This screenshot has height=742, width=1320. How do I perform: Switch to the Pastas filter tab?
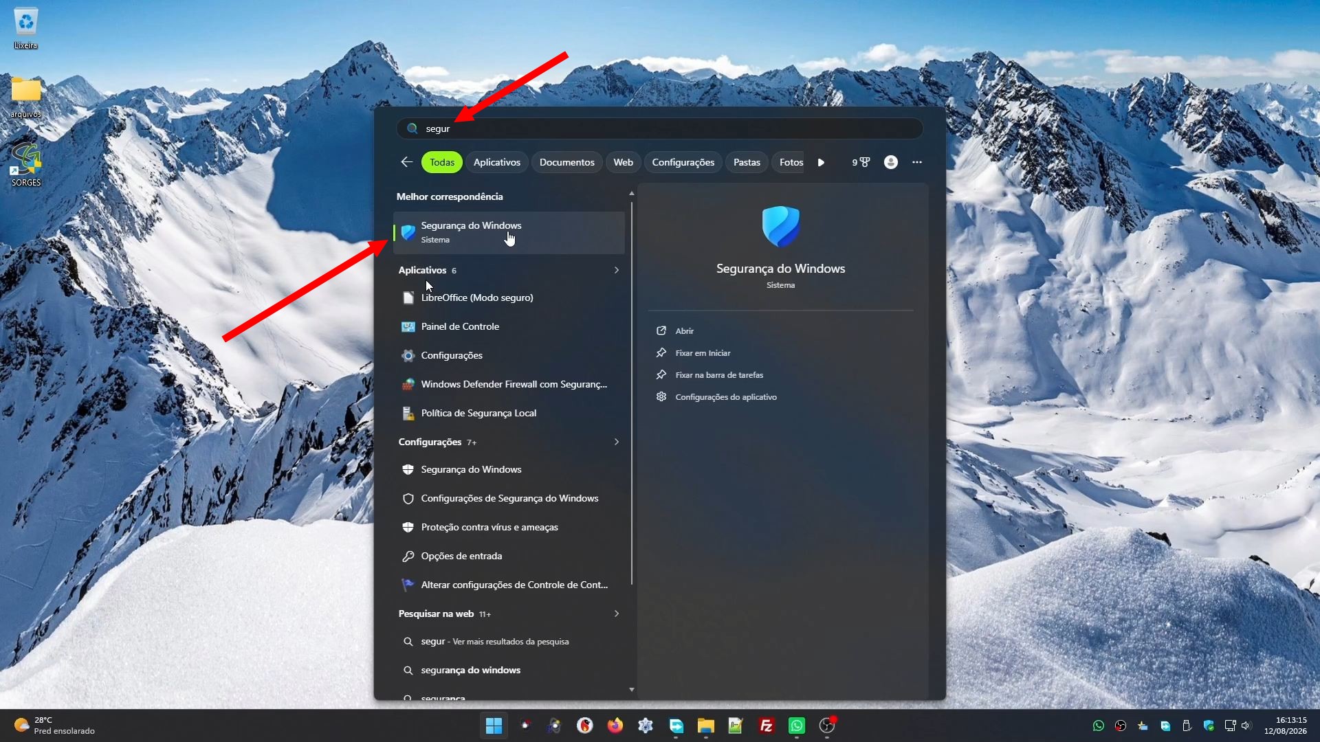pyautogui.click(x=747, y=162)
